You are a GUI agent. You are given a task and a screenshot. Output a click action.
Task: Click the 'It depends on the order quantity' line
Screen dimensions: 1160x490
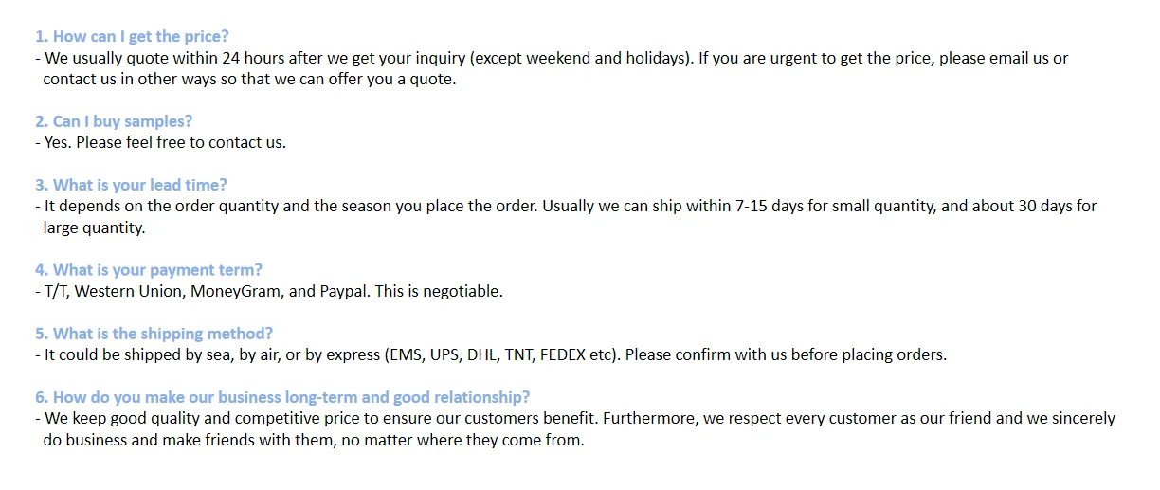284,206
